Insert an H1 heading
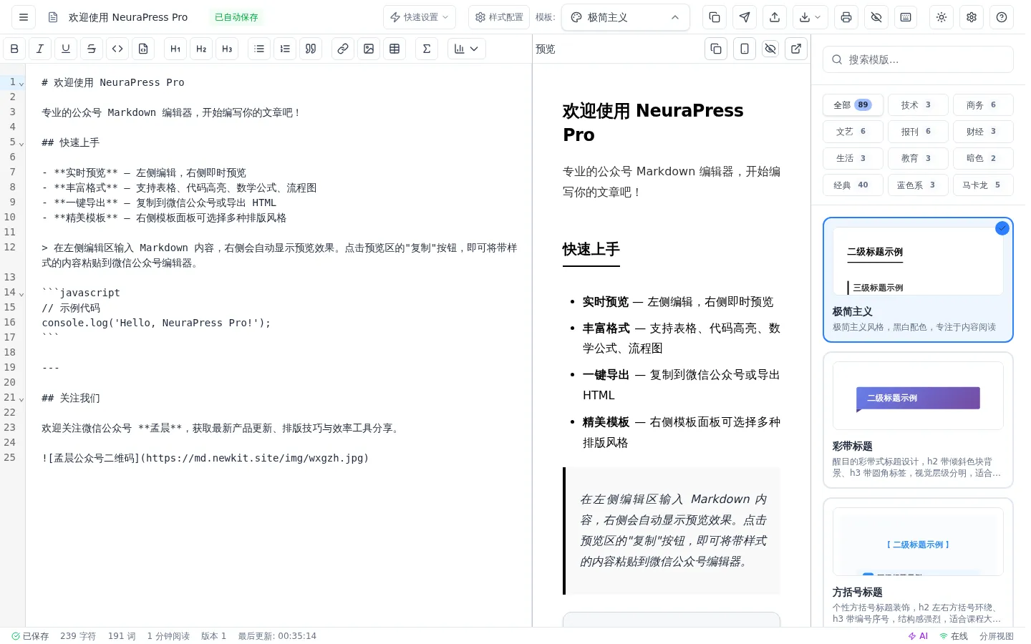This screenshot has height=644, width=1031. click(175, 49)
